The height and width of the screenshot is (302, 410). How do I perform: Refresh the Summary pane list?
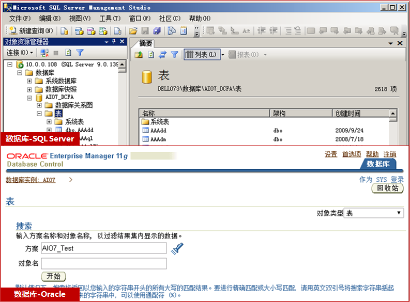(x=151, y=55)
